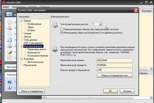154x103 pixels.
Task: Click Сброс в стандартное имя button
Action: click(114, 75)
